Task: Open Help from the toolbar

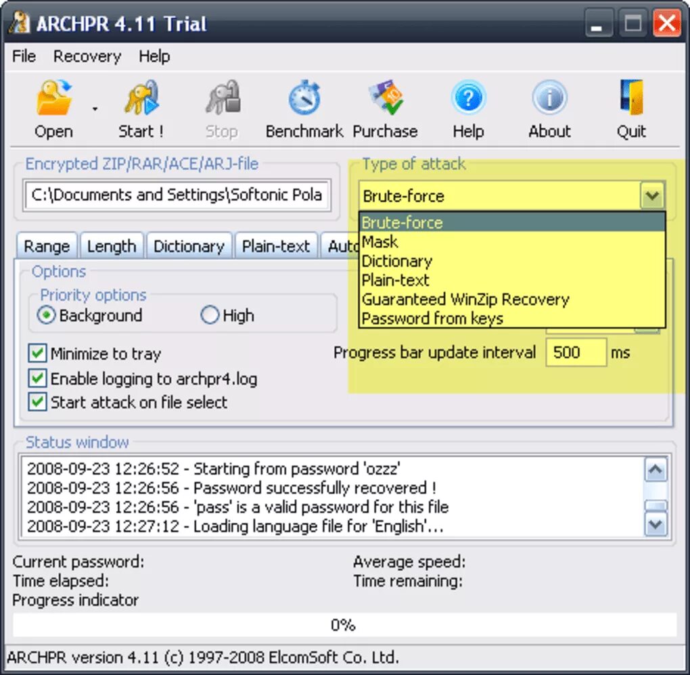Action: (x=468, y=109)
